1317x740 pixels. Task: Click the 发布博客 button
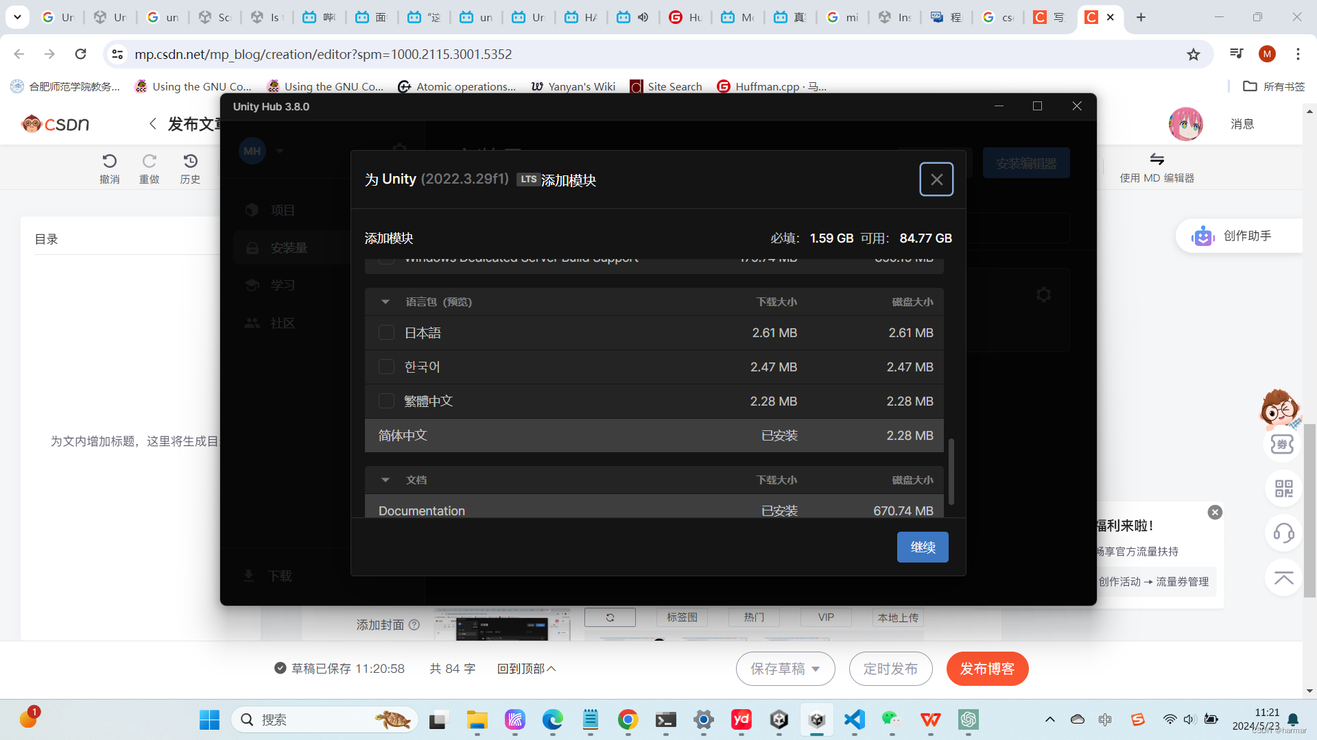coord(987,669)
